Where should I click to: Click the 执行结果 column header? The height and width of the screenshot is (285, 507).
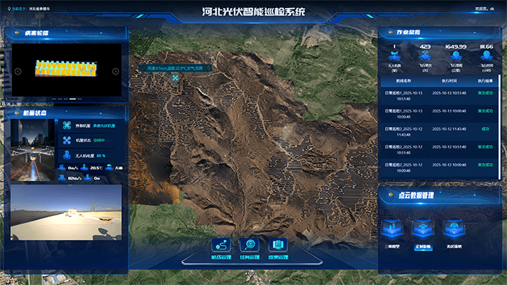pyautogui.click(x=485, y=80)
